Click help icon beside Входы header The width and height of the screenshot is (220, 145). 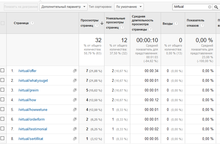(176, 24)
